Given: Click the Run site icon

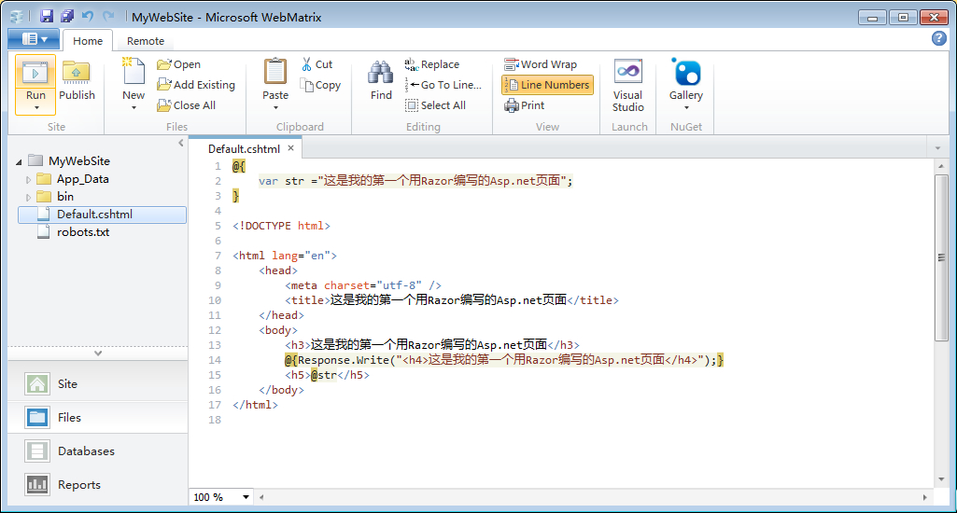Looking at the screenshot, I should (35, 73).
